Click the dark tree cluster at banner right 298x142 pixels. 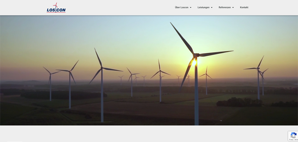pos(240,102)
